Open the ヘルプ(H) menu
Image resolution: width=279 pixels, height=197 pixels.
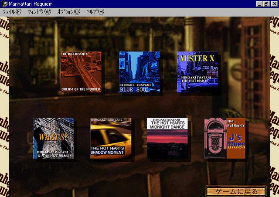95,11
